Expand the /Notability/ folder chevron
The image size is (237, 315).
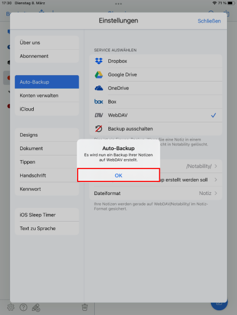216,166
